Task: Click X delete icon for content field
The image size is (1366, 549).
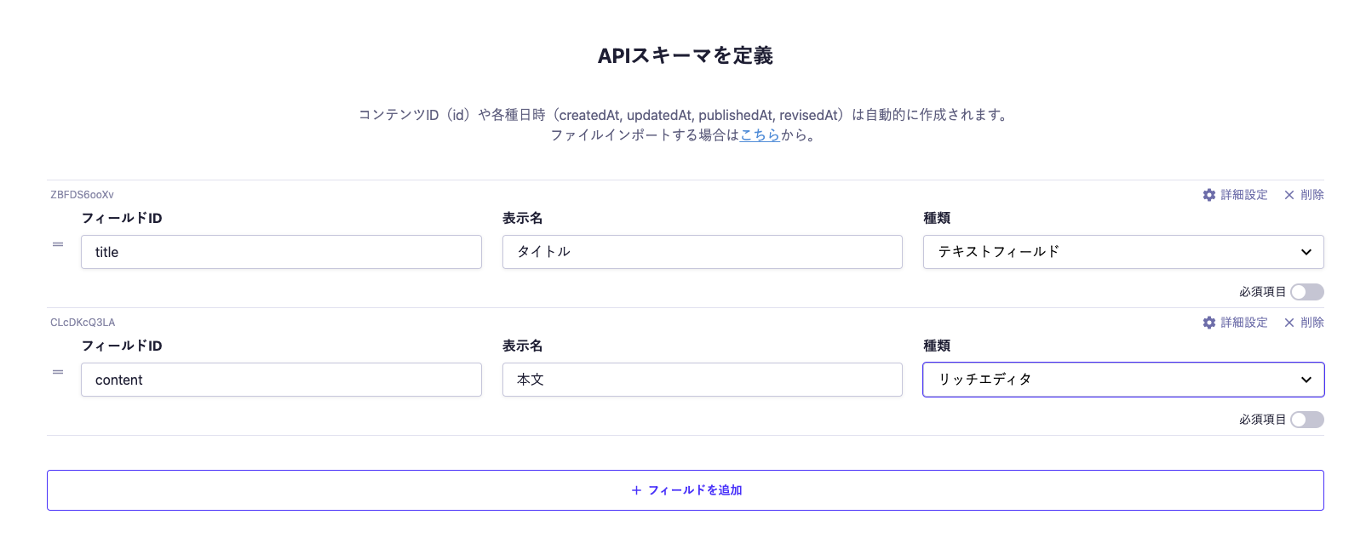Action: tap(1289, 323)
